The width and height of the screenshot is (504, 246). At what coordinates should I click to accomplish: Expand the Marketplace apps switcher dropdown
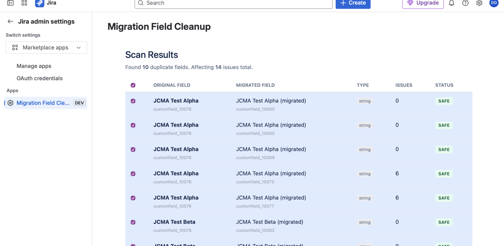pyautogui.click(x=79, y=47)
